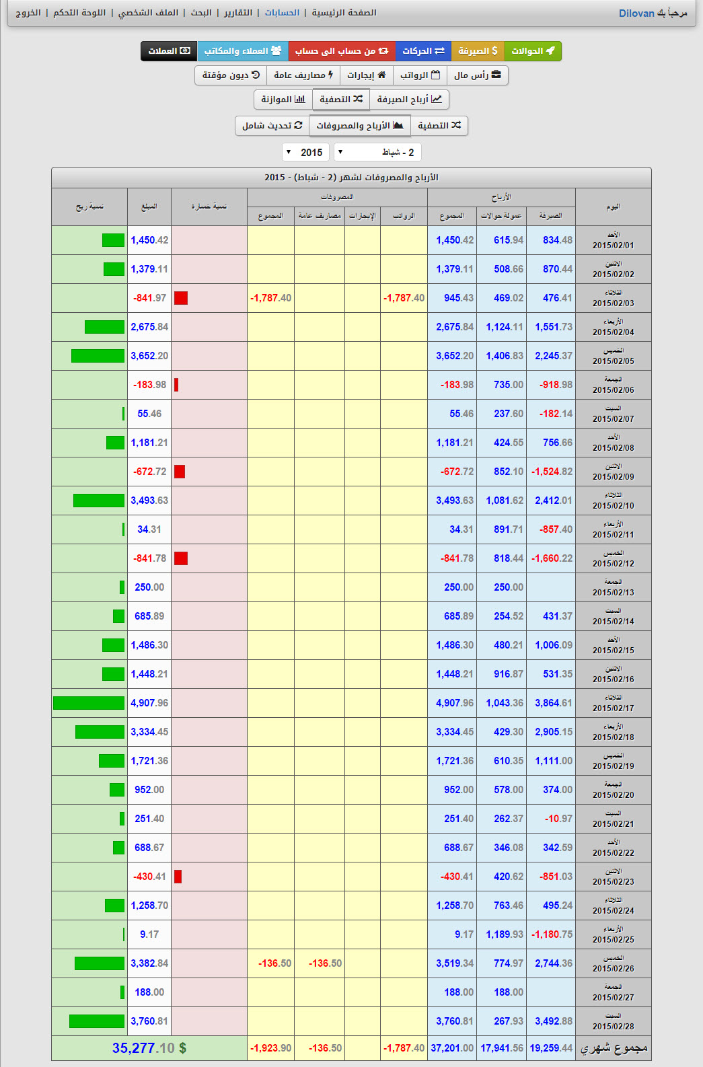Click the مجموع شهري monthly total label
Viewport: 703px width, 1067px height.
point(614,1048)
